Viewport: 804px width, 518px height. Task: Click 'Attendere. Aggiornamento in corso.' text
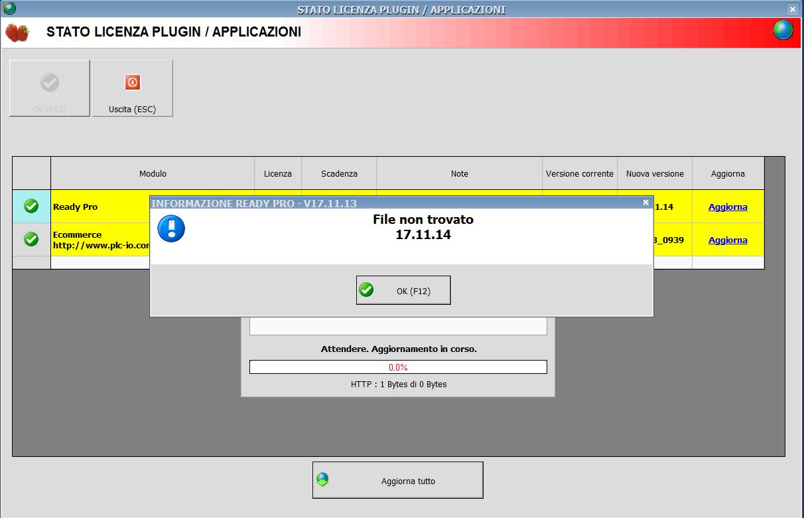[399, 349]
